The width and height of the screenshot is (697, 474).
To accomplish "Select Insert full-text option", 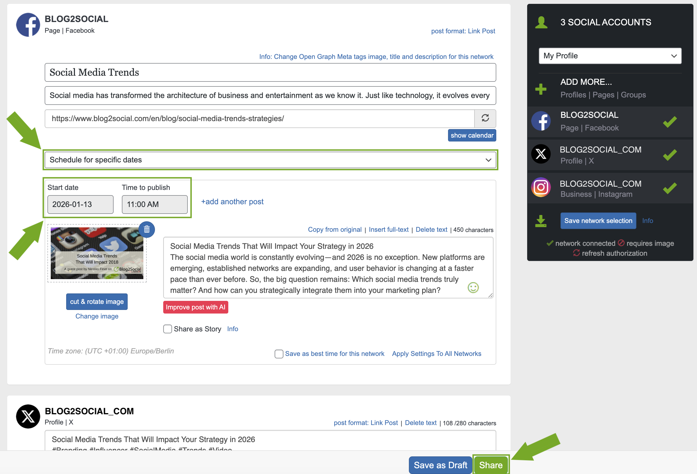I will [388, 230].
